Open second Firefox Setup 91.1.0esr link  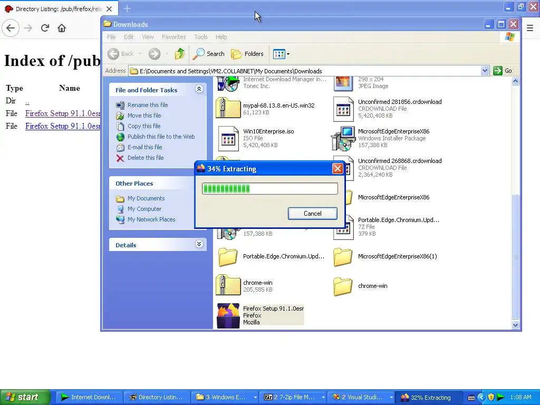(x=63, y=126)
